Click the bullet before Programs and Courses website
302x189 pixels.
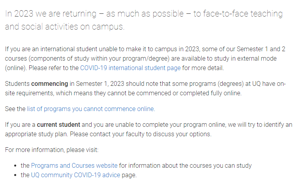click(x=15, y=166)
